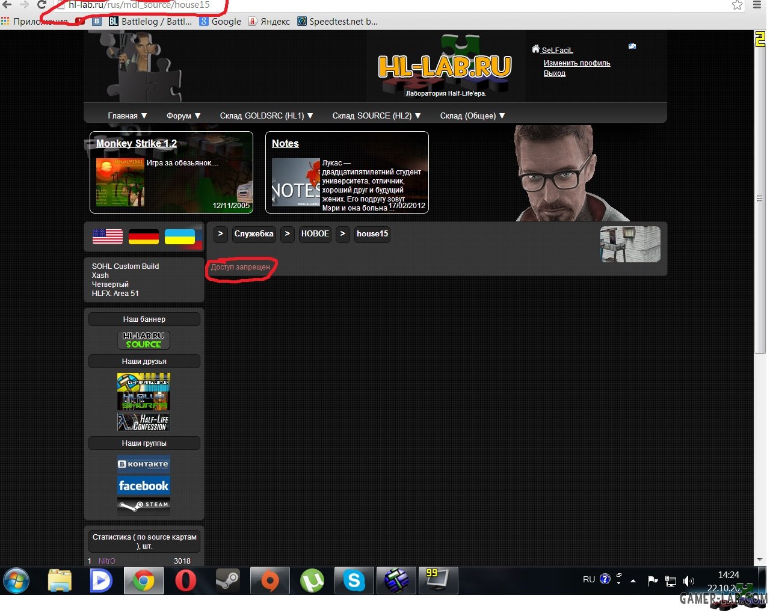Click the HL-LAB.RU site logo

445,67
